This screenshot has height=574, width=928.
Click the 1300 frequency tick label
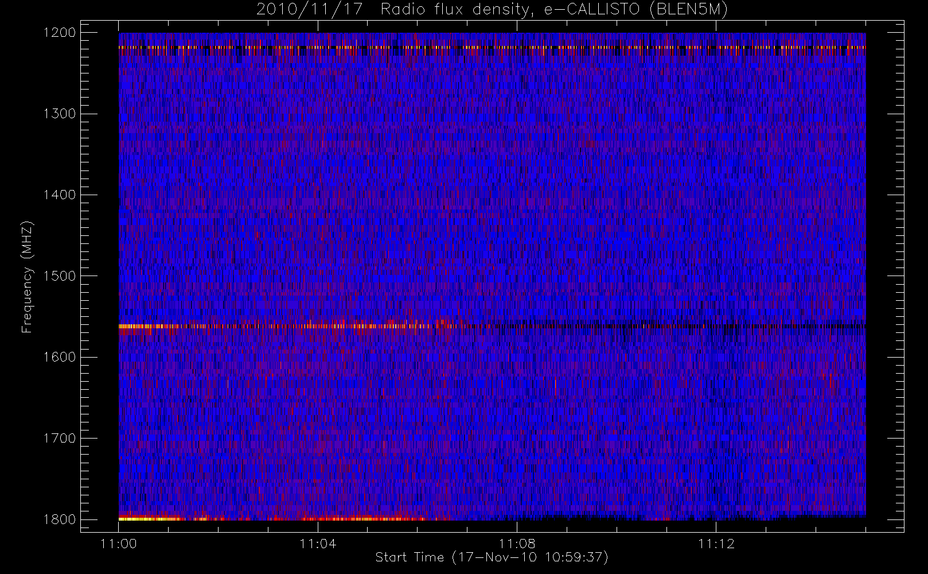point(60,114)
